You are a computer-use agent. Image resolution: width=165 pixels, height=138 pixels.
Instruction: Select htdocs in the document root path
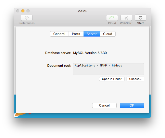tap(117, 65)
